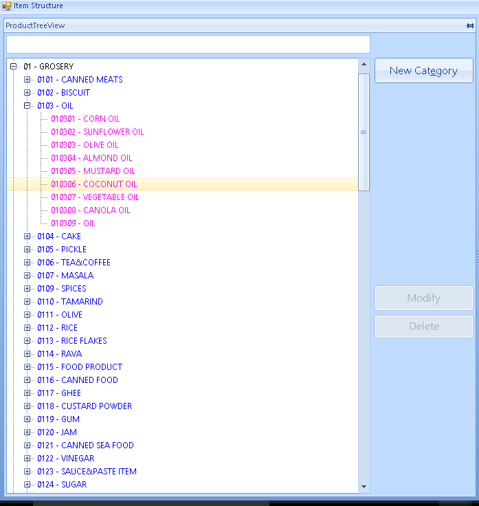Expand the 0124 - SUGAR node

27,485
